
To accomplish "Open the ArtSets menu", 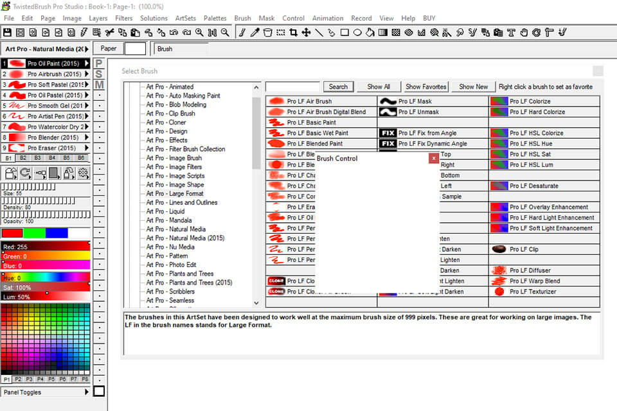I will pos(185,18).
